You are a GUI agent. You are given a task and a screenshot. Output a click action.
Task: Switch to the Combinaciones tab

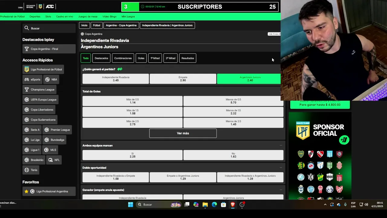123,58
